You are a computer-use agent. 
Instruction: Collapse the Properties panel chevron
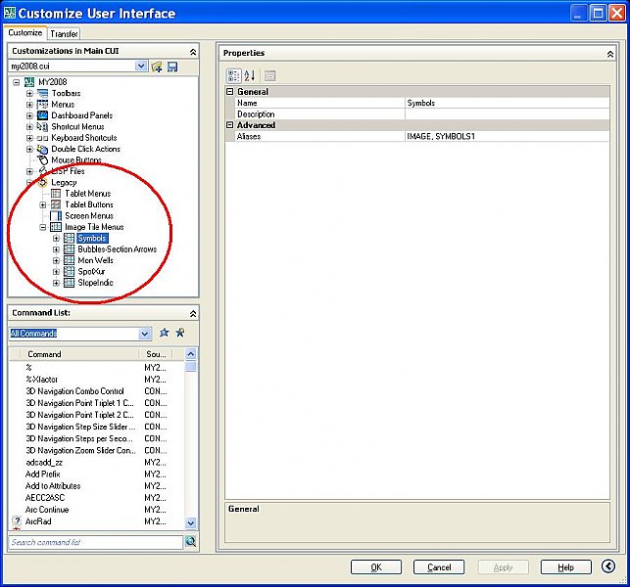click(609, 54)
